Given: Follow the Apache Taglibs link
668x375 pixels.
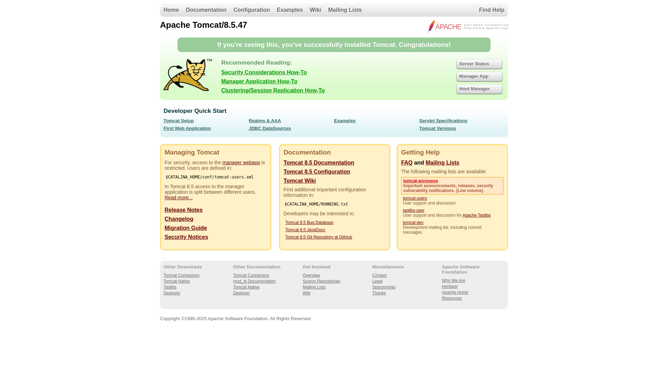Looking at the screenshot, I should pos(476,215).
